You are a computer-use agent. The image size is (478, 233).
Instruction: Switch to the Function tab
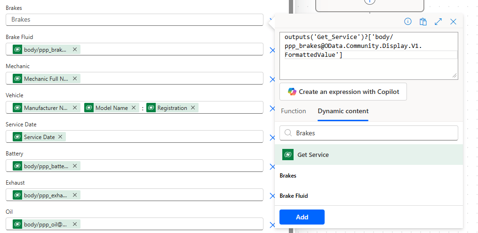tap(293, 111)
